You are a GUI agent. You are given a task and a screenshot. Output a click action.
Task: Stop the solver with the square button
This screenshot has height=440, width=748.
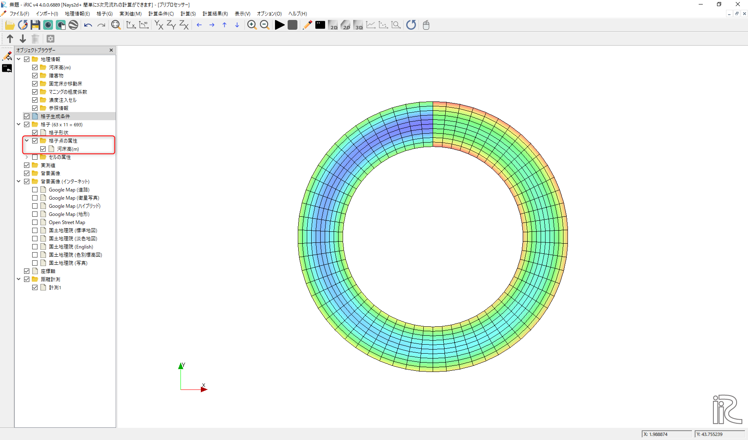click(x=293, y=25)
